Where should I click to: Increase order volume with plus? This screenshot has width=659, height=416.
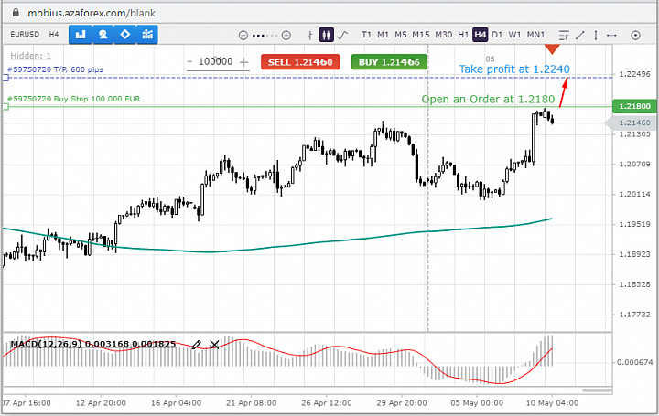(x=243, y=62)
